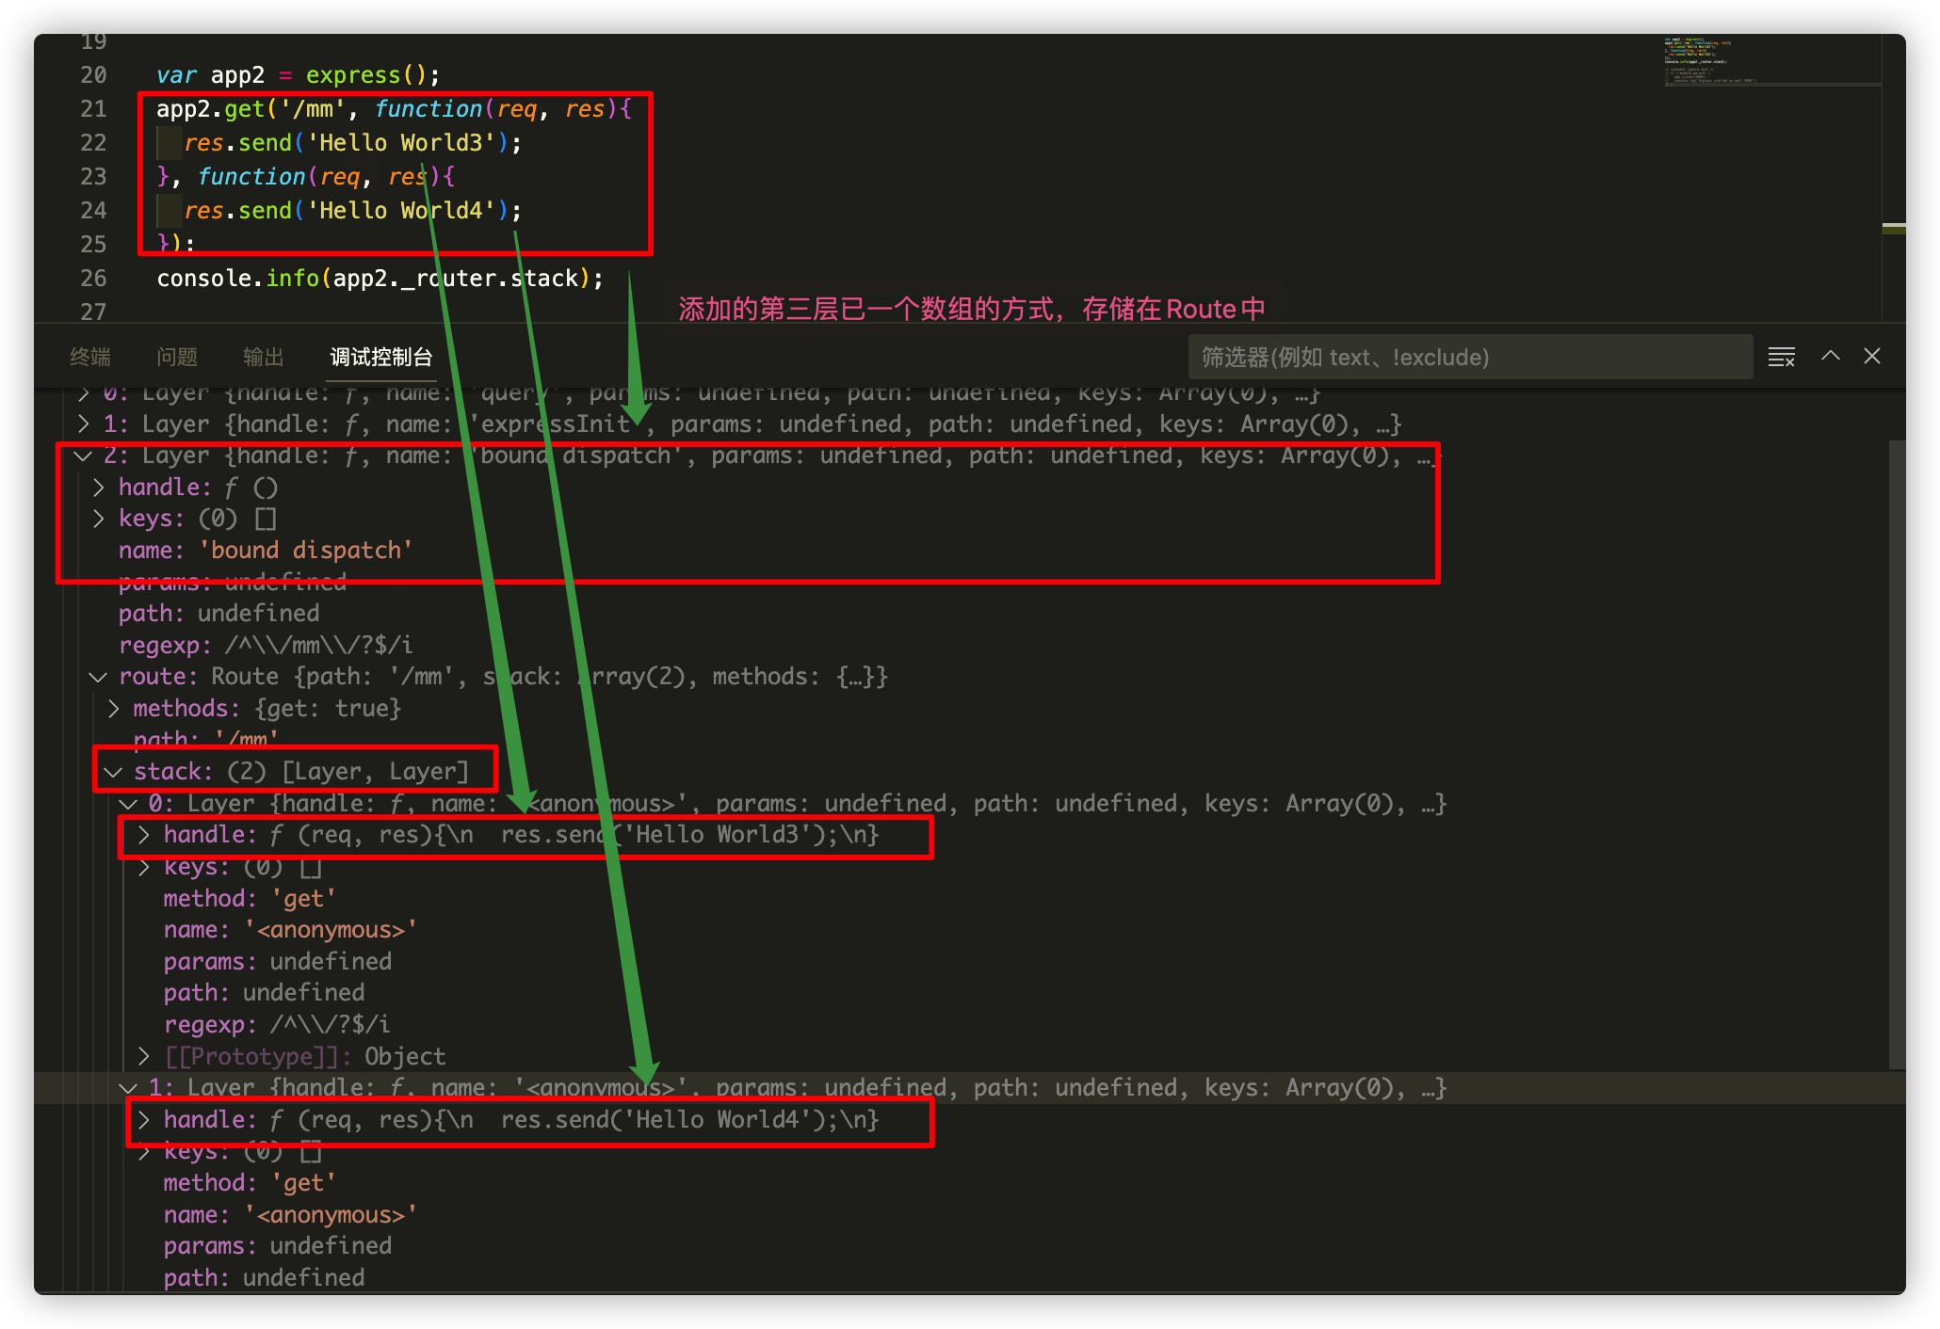Screen dimensions: 1940x1329
Task: Collapse the 1: Layer <anonymous> stack entry
Action: tap(128, 1088)
